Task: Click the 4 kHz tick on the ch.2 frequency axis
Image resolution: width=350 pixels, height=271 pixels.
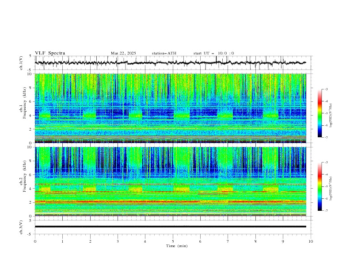Action: click(31, 189)
